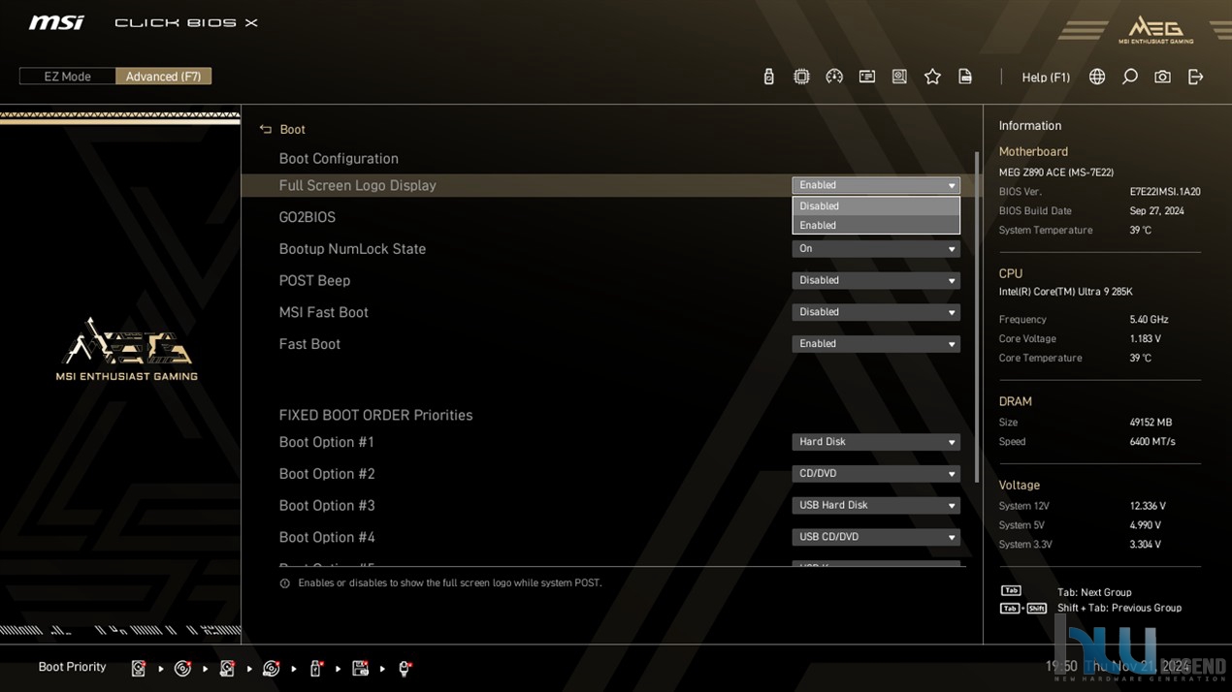Select the Advanced (F7) mode tab
This screenshot has width=1232, height=692.
coord(163,77)
